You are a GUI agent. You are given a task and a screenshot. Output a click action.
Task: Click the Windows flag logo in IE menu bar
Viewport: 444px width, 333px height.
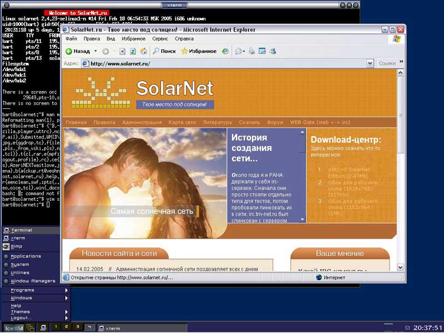[x=396, y=39]
